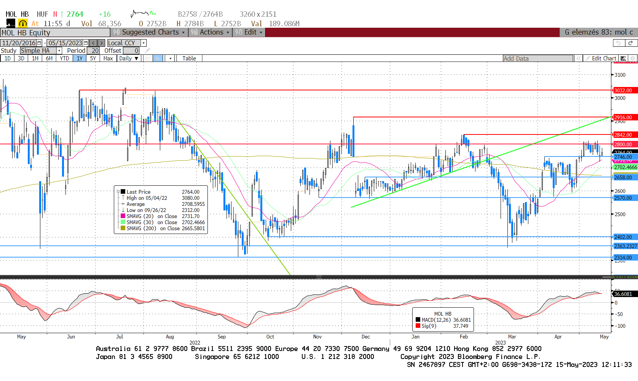The height and width of the screenshot is (381, 638).
Task: Click the High marker icon in the legend
Action: point(123,198)
